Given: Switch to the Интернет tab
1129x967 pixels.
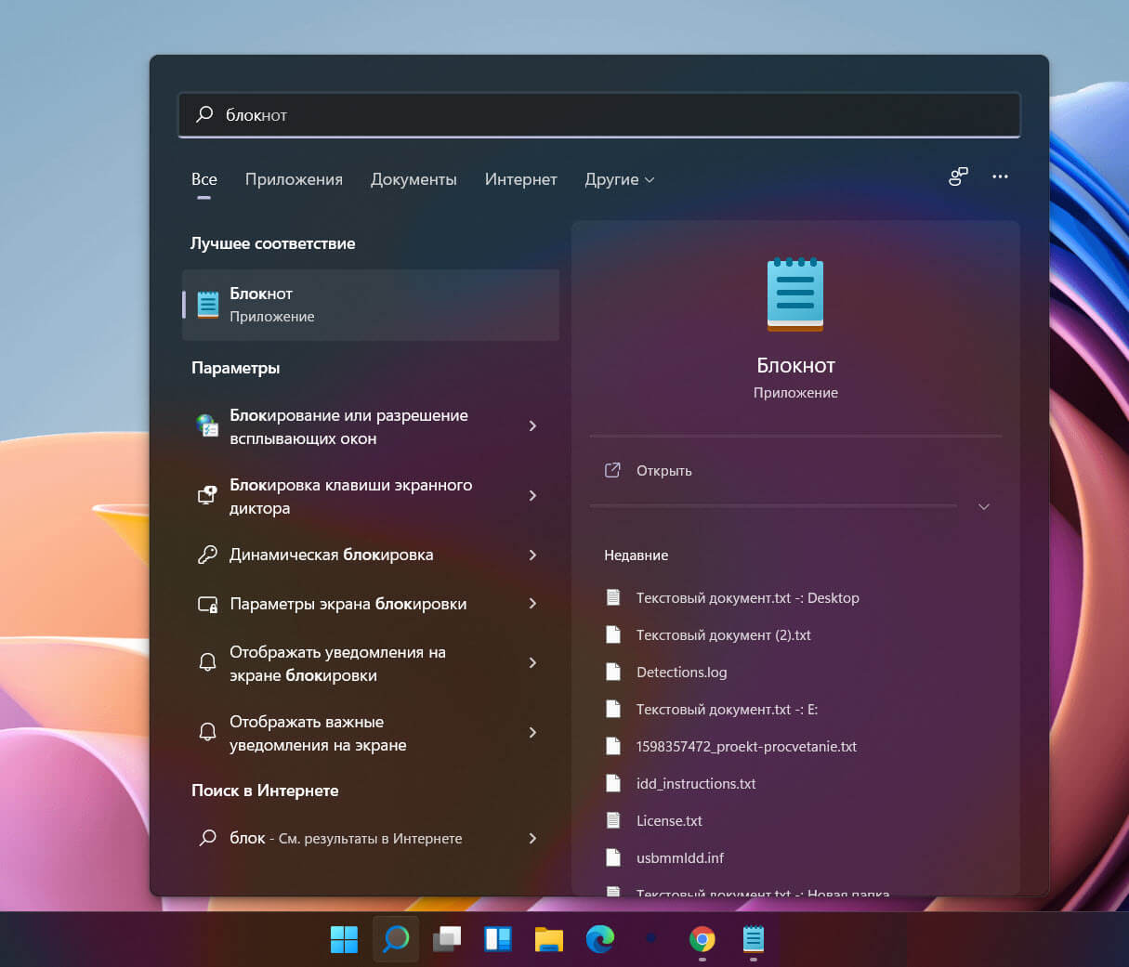Looking at the screenshot, I should click(520, 179).
